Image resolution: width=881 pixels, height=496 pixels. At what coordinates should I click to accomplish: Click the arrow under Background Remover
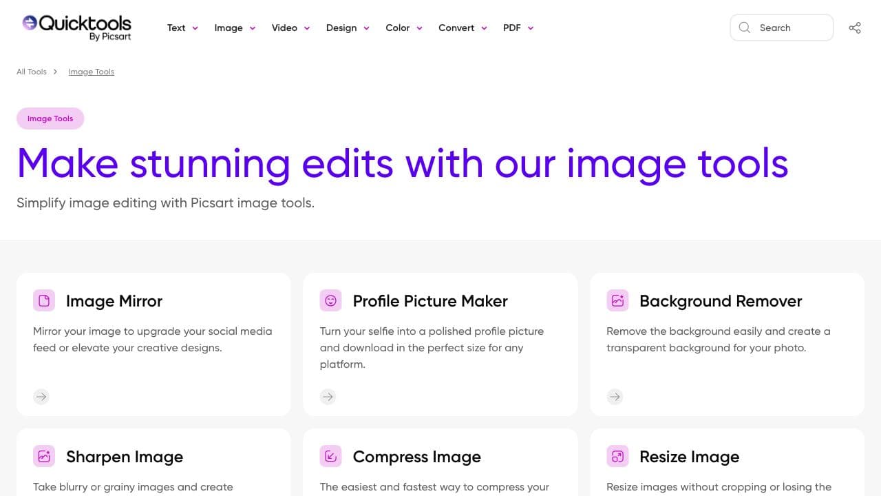click(615, 396)
